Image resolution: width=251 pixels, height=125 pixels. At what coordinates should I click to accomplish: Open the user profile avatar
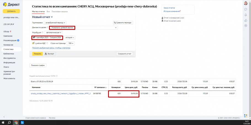click(x=245, y=3)
